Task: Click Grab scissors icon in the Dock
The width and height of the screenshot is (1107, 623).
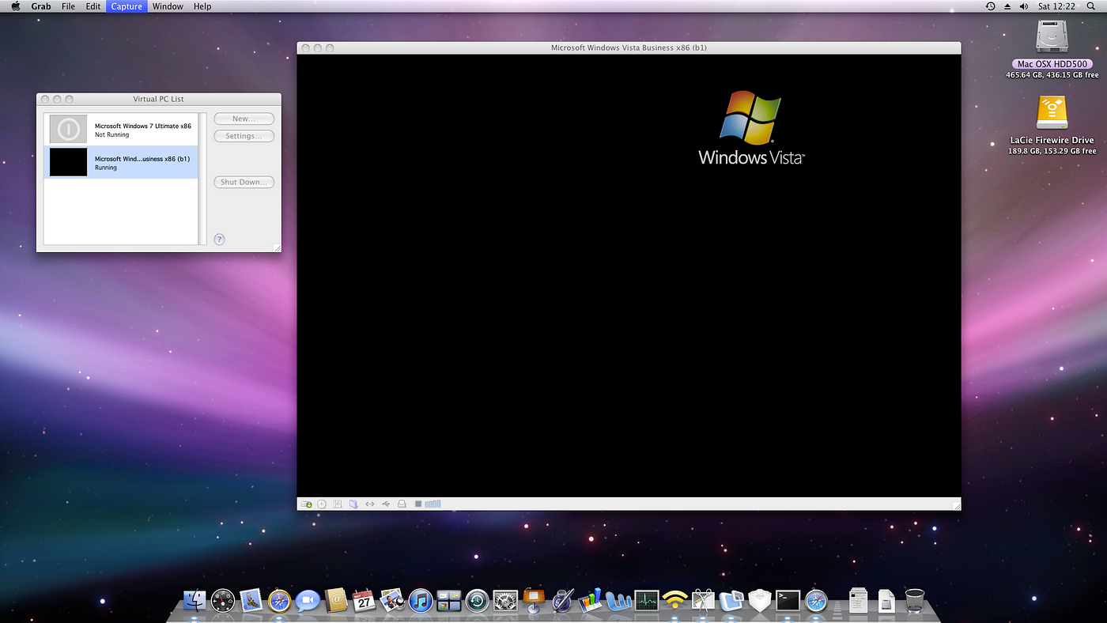Action: [703, 601]
